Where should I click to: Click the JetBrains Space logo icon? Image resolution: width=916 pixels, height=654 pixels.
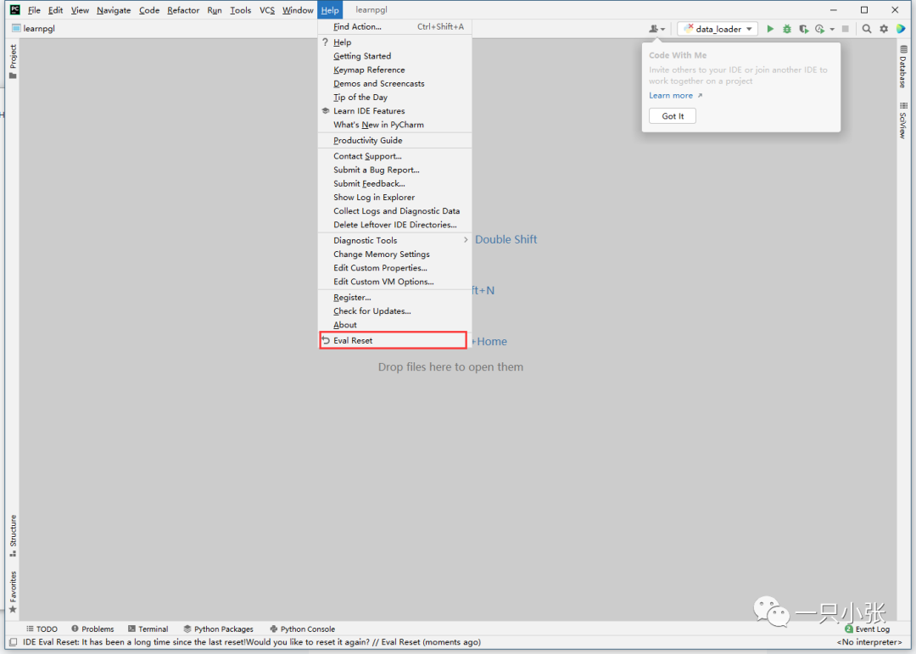(x=901, y=29)
